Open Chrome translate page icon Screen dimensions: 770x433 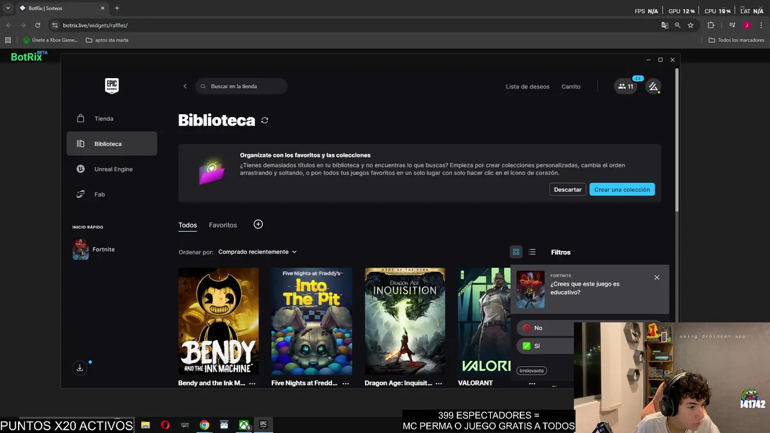pos(665,25)
